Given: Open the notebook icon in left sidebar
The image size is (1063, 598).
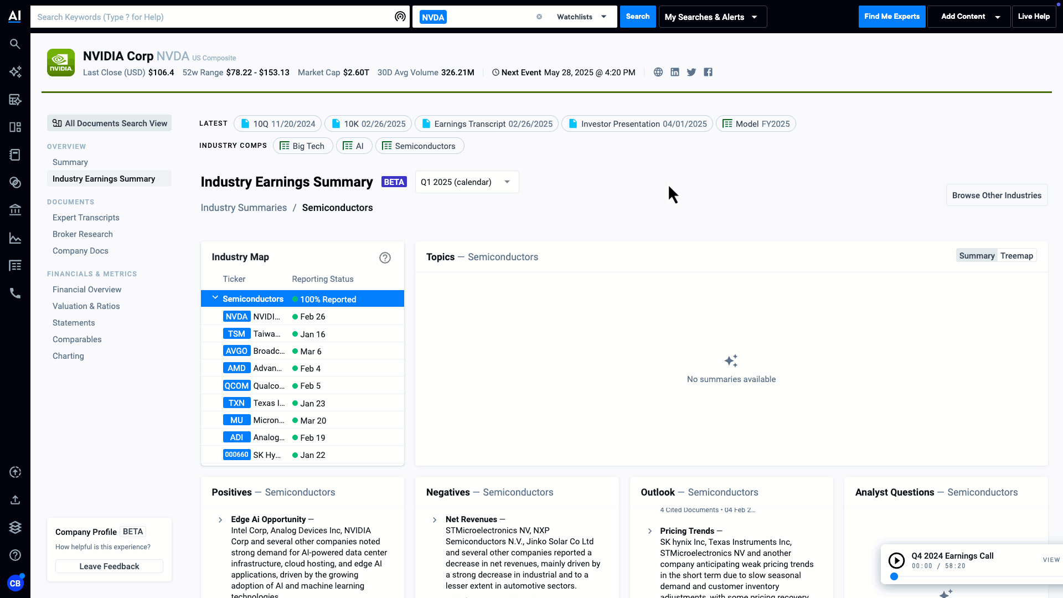Looking at the screenshot, I should point(15,155).
